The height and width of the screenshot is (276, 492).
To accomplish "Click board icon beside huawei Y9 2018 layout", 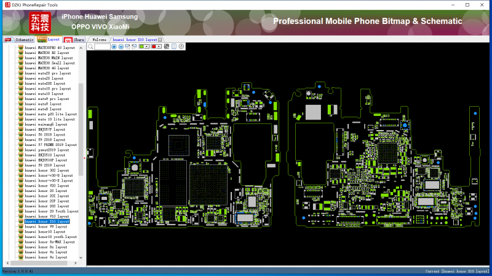I will 21,140.
